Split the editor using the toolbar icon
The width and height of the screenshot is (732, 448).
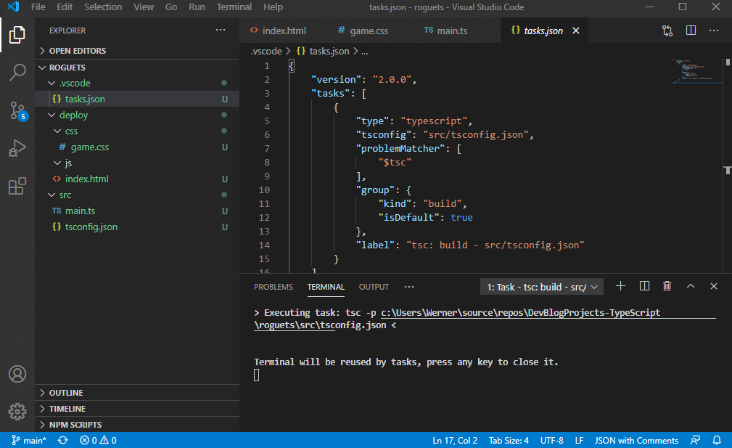point(690,30)
